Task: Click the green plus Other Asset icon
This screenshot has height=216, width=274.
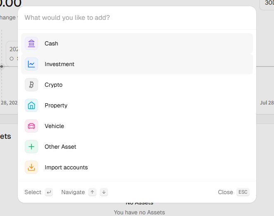Action: click(31, 147)
